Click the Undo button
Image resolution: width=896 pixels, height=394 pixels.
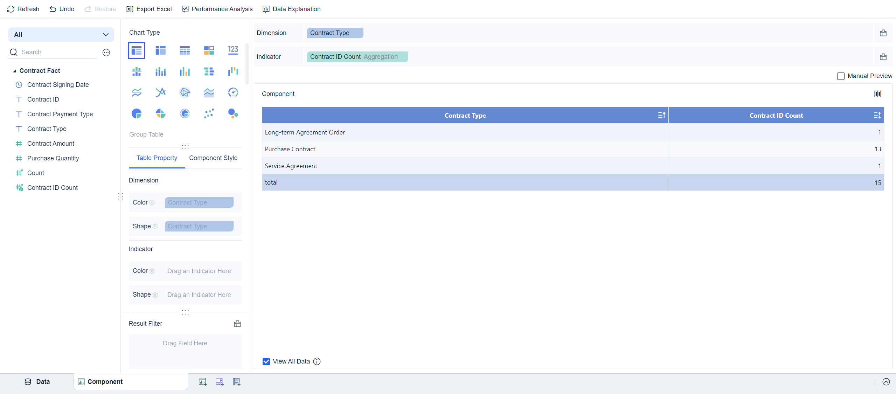[62, 9]
